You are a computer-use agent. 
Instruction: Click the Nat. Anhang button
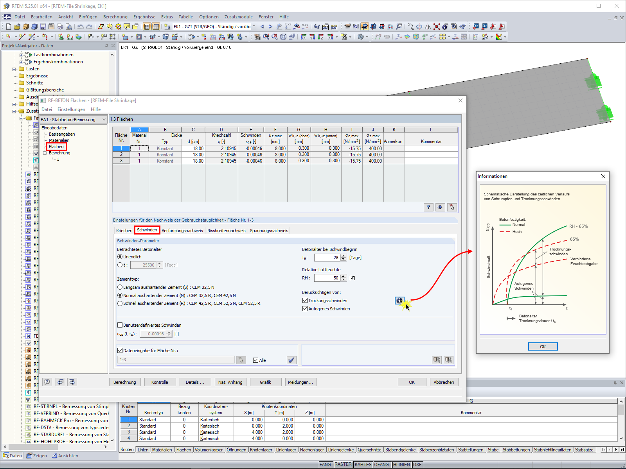point(230,382)
